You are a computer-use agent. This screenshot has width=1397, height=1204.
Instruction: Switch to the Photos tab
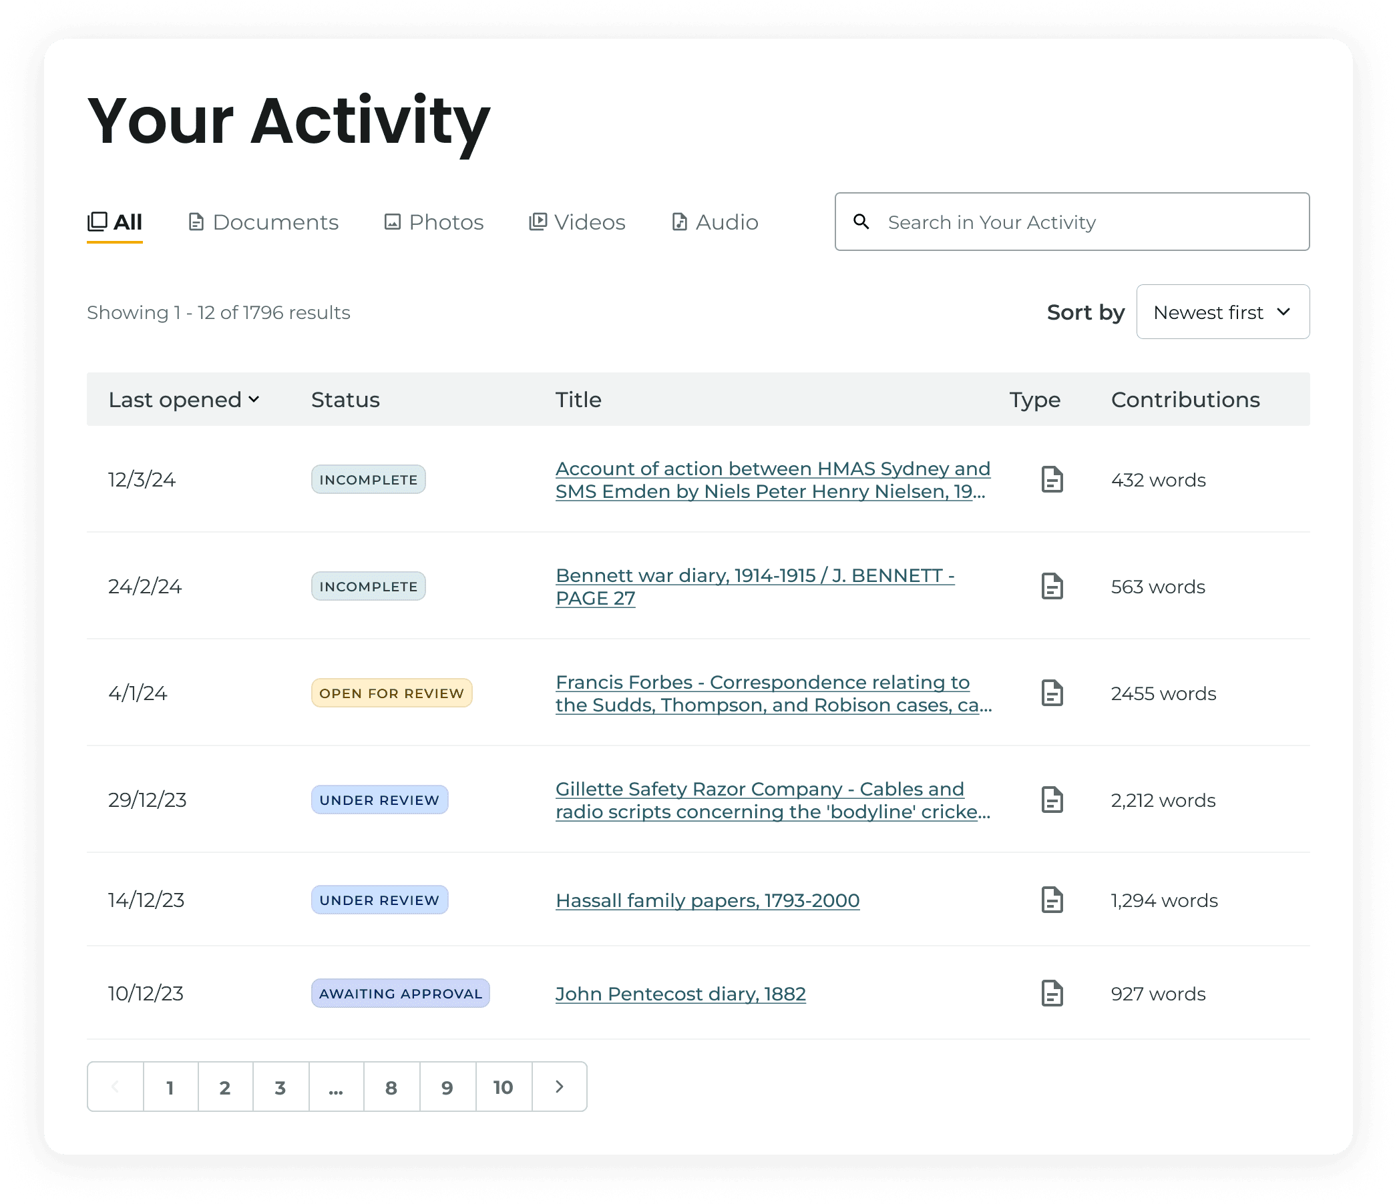433,222
